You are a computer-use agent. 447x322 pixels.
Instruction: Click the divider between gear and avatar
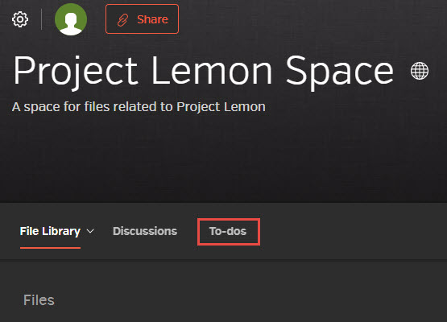click(42, 19)
